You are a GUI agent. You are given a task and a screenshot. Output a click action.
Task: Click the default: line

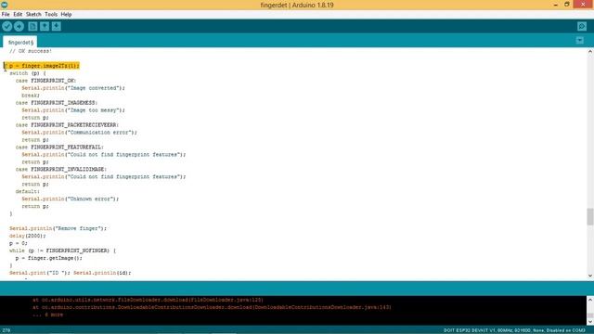28,192
